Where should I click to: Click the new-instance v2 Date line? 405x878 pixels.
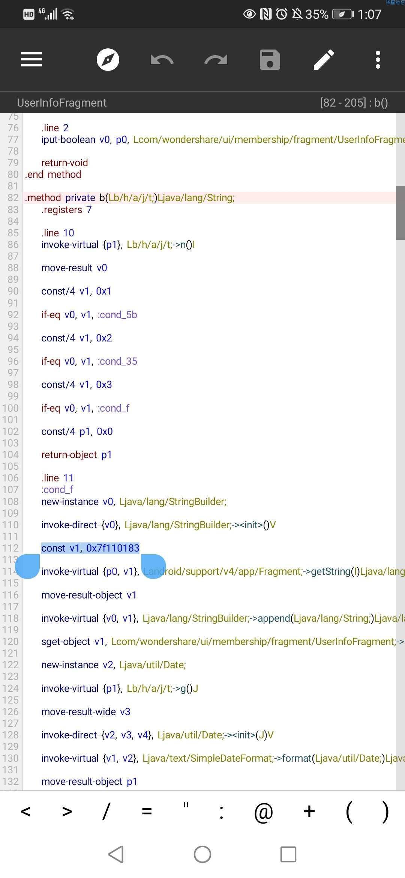tap(114, 665)
